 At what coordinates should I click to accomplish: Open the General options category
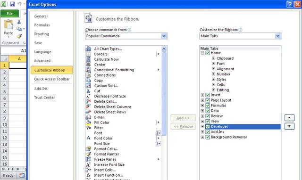41,16
